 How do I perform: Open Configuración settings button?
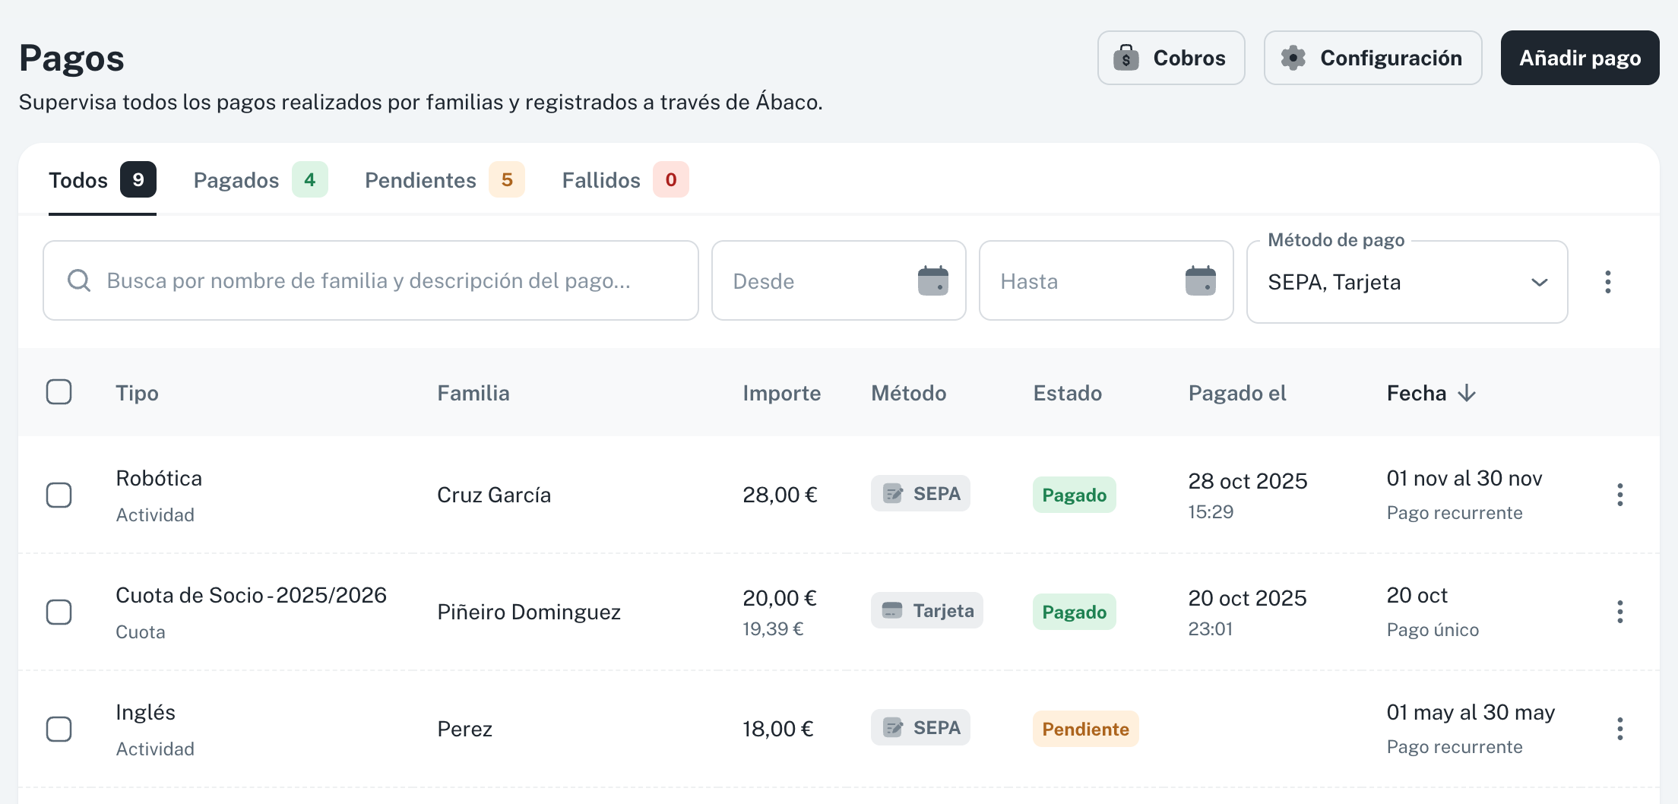coord(1372,58)
